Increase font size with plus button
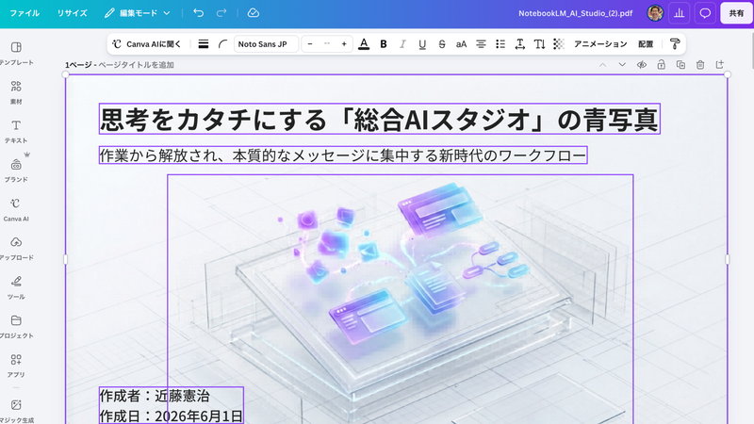This screenshot has height=424, width=754. [x=344, y=44]
